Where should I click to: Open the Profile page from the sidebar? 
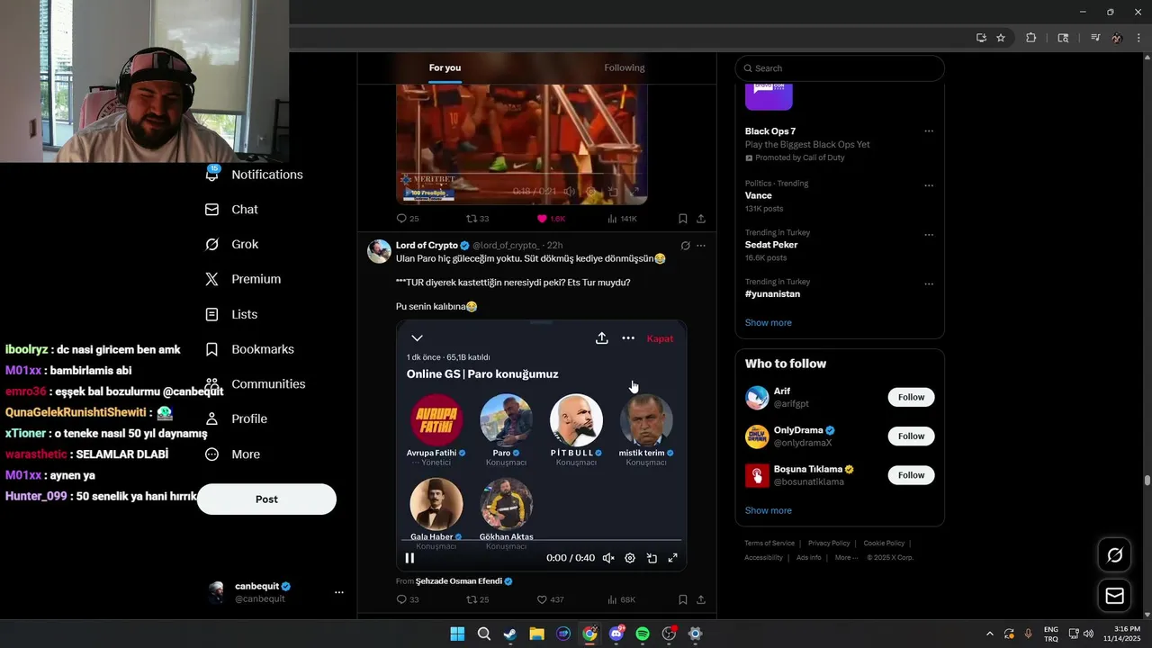tap(236, 418)
